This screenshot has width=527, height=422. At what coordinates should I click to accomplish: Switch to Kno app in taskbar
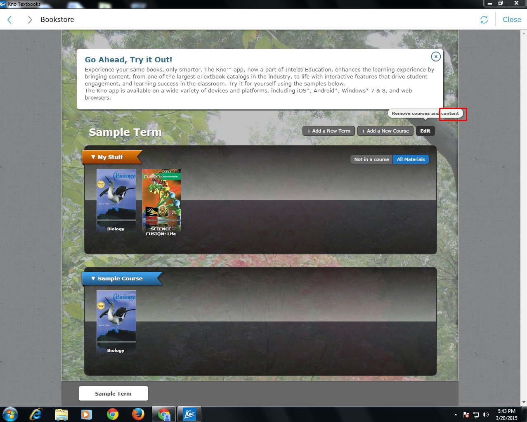coord(189,414)
